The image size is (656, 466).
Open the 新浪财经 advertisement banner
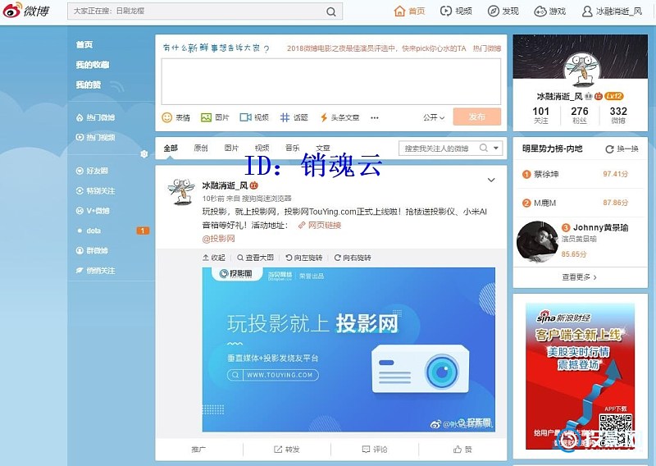coord(581,377)
